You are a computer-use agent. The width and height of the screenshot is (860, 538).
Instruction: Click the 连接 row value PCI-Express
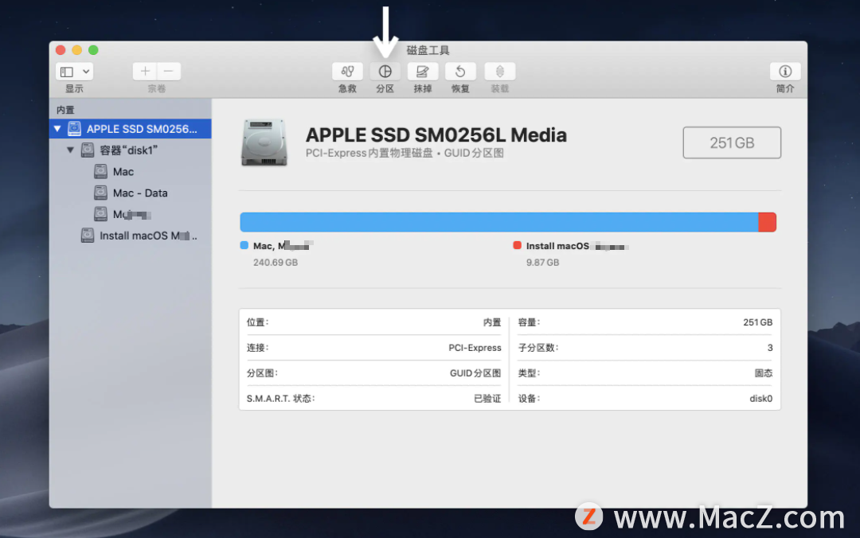tap(475, 348)
